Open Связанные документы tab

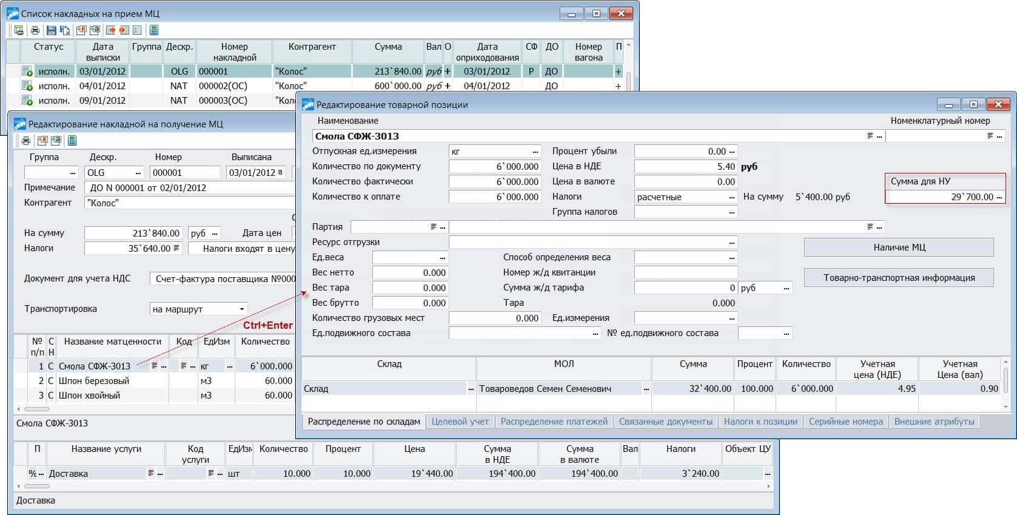666,422
